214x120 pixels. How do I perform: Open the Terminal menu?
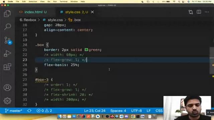(x=64, y=1)
